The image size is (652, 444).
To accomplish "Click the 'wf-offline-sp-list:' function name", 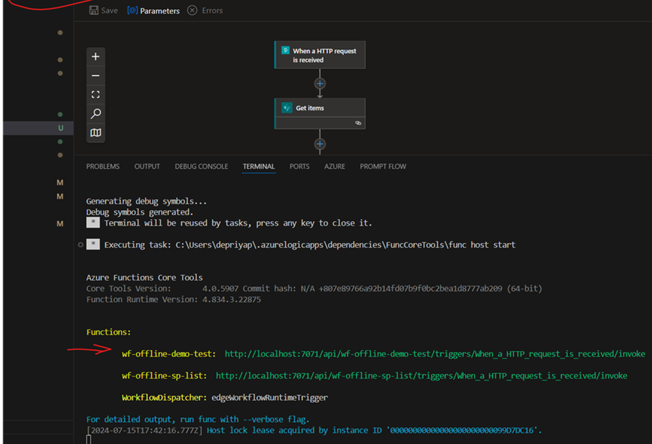I will pyautogui.click(x=164, y=376).
